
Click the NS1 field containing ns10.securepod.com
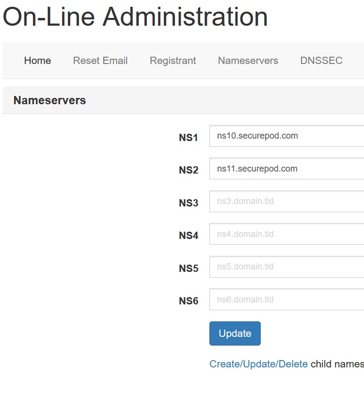287,136
